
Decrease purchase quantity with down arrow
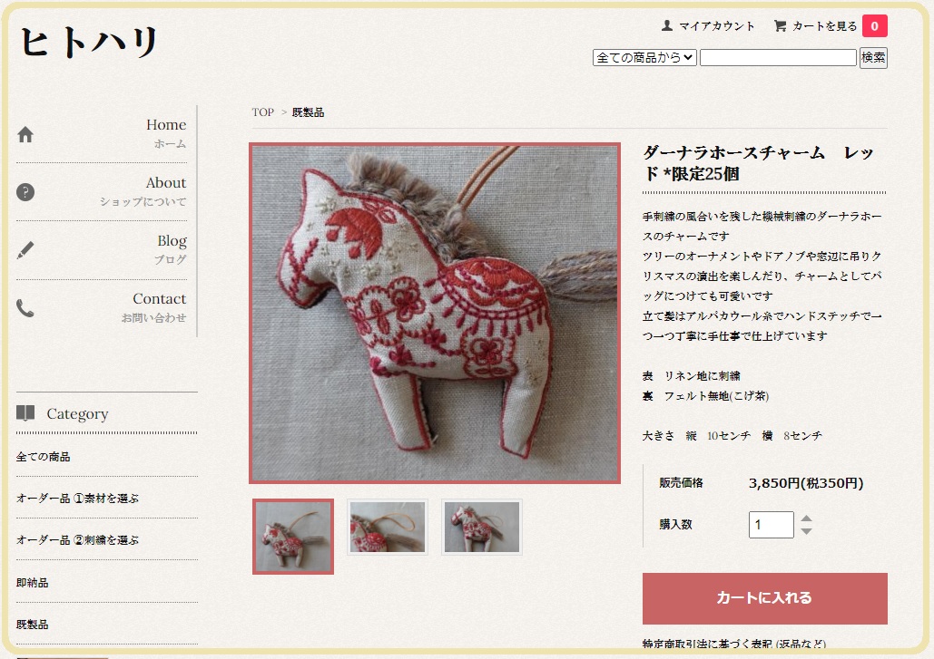pos(806,530)
